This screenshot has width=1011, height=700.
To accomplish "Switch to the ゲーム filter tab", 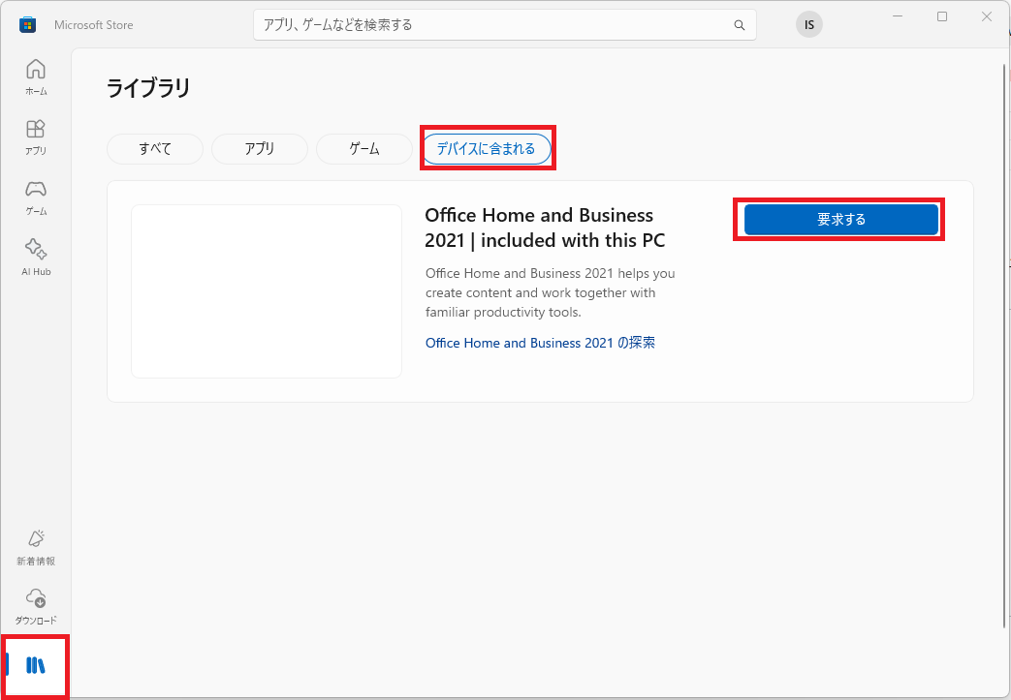I will [x=364, y=149].
